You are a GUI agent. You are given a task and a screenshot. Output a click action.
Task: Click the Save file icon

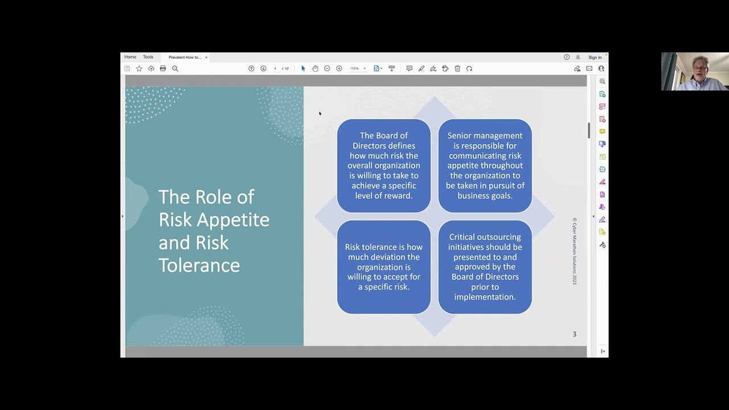pos(127,68)
